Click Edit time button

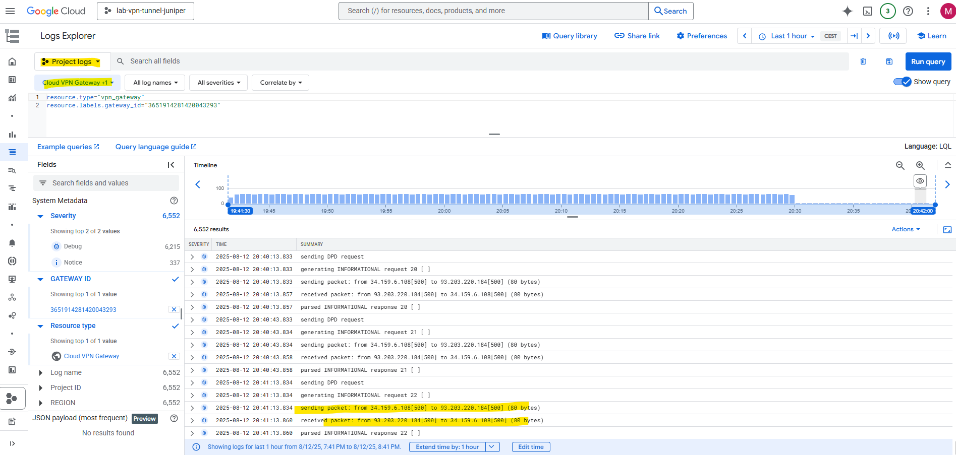pyautogui.click(x=531, y=447)
